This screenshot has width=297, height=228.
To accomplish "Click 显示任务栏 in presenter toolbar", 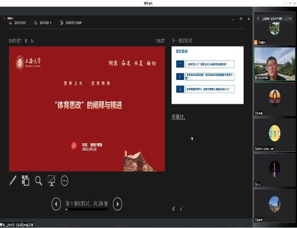I will pyautogui.click(x=18, y=22).
